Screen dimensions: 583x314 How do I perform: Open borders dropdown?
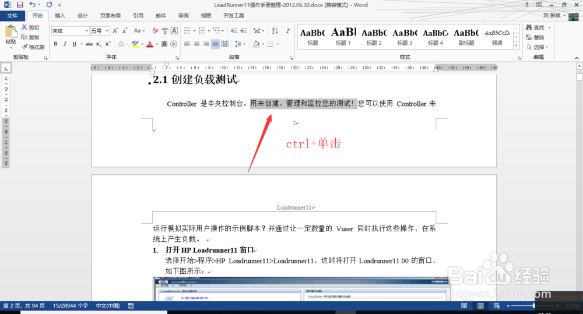[278, 44]
